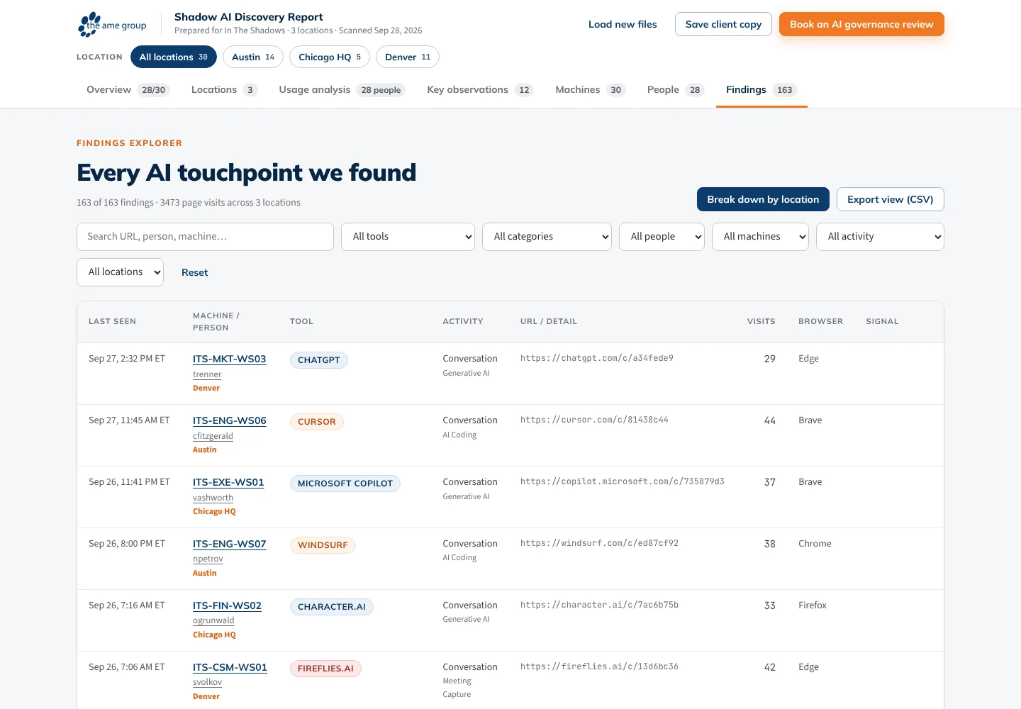Open machine ITS-CSM-WS01

point(230,667)
